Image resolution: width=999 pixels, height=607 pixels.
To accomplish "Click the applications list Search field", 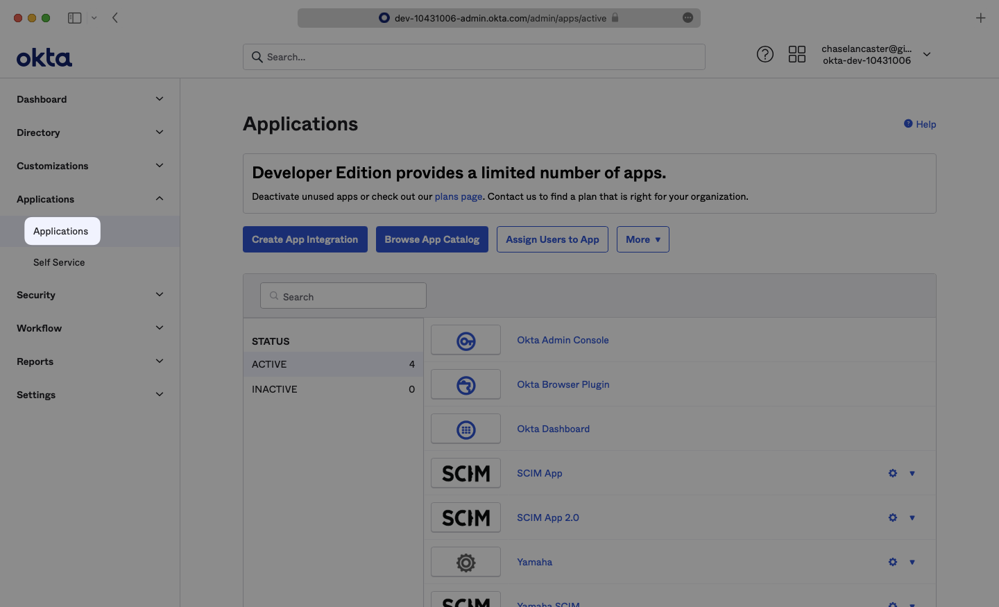I will point(343,296).
